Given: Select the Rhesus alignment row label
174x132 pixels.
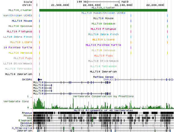Looking at the screenshot, I should (27, 113).
